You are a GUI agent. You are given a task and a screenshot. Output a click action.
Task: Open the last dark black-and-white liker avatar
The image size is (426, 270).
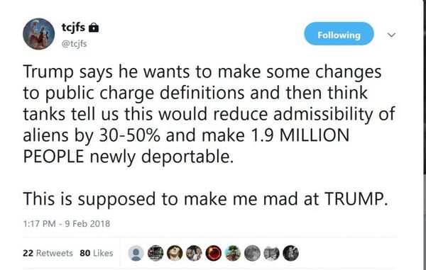pos(290,253)
